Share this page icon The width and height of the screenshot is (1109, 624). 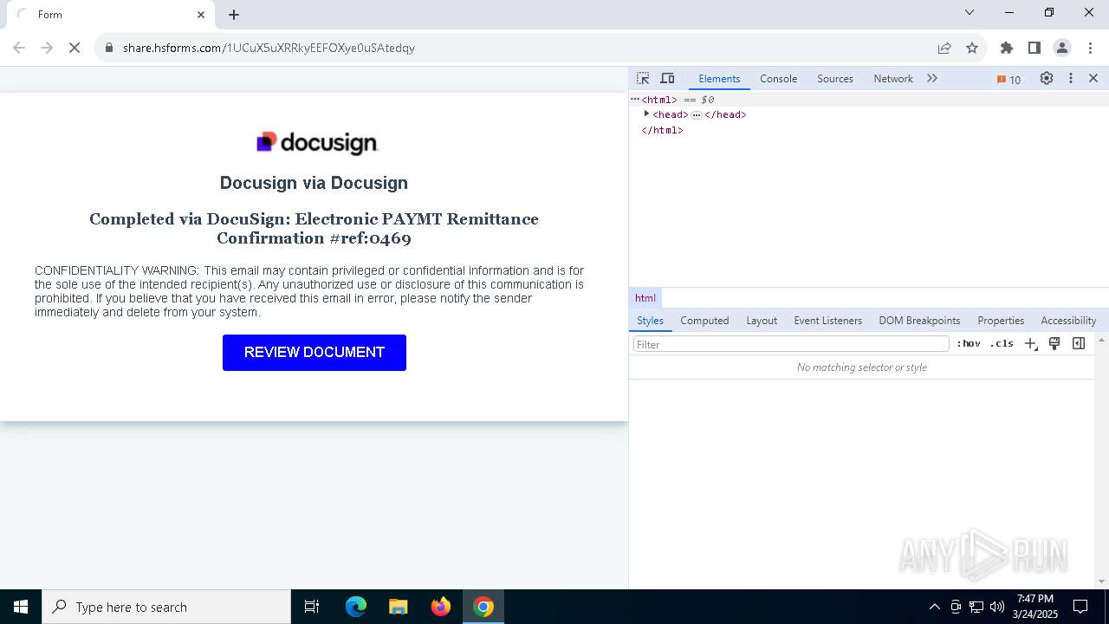click(x=944, y=48)
